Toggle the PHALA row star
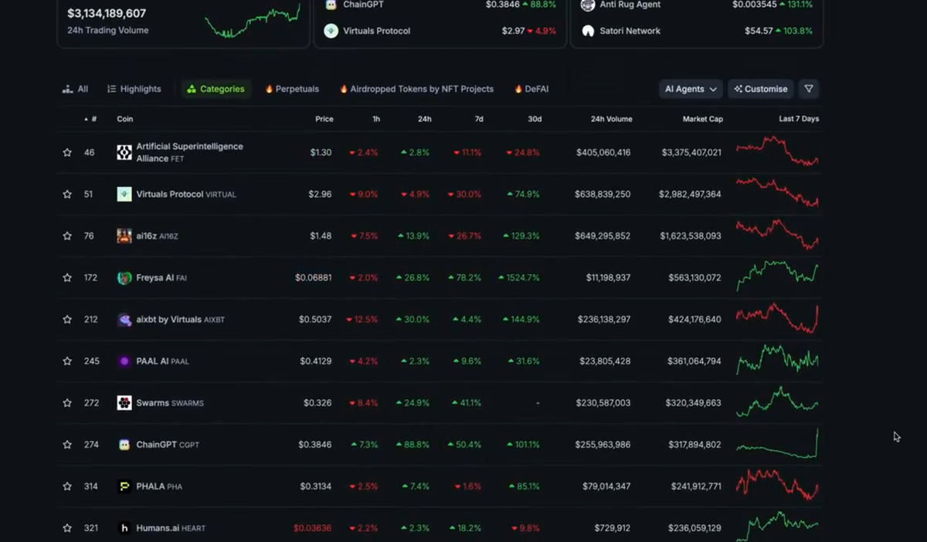 [67, 486]
